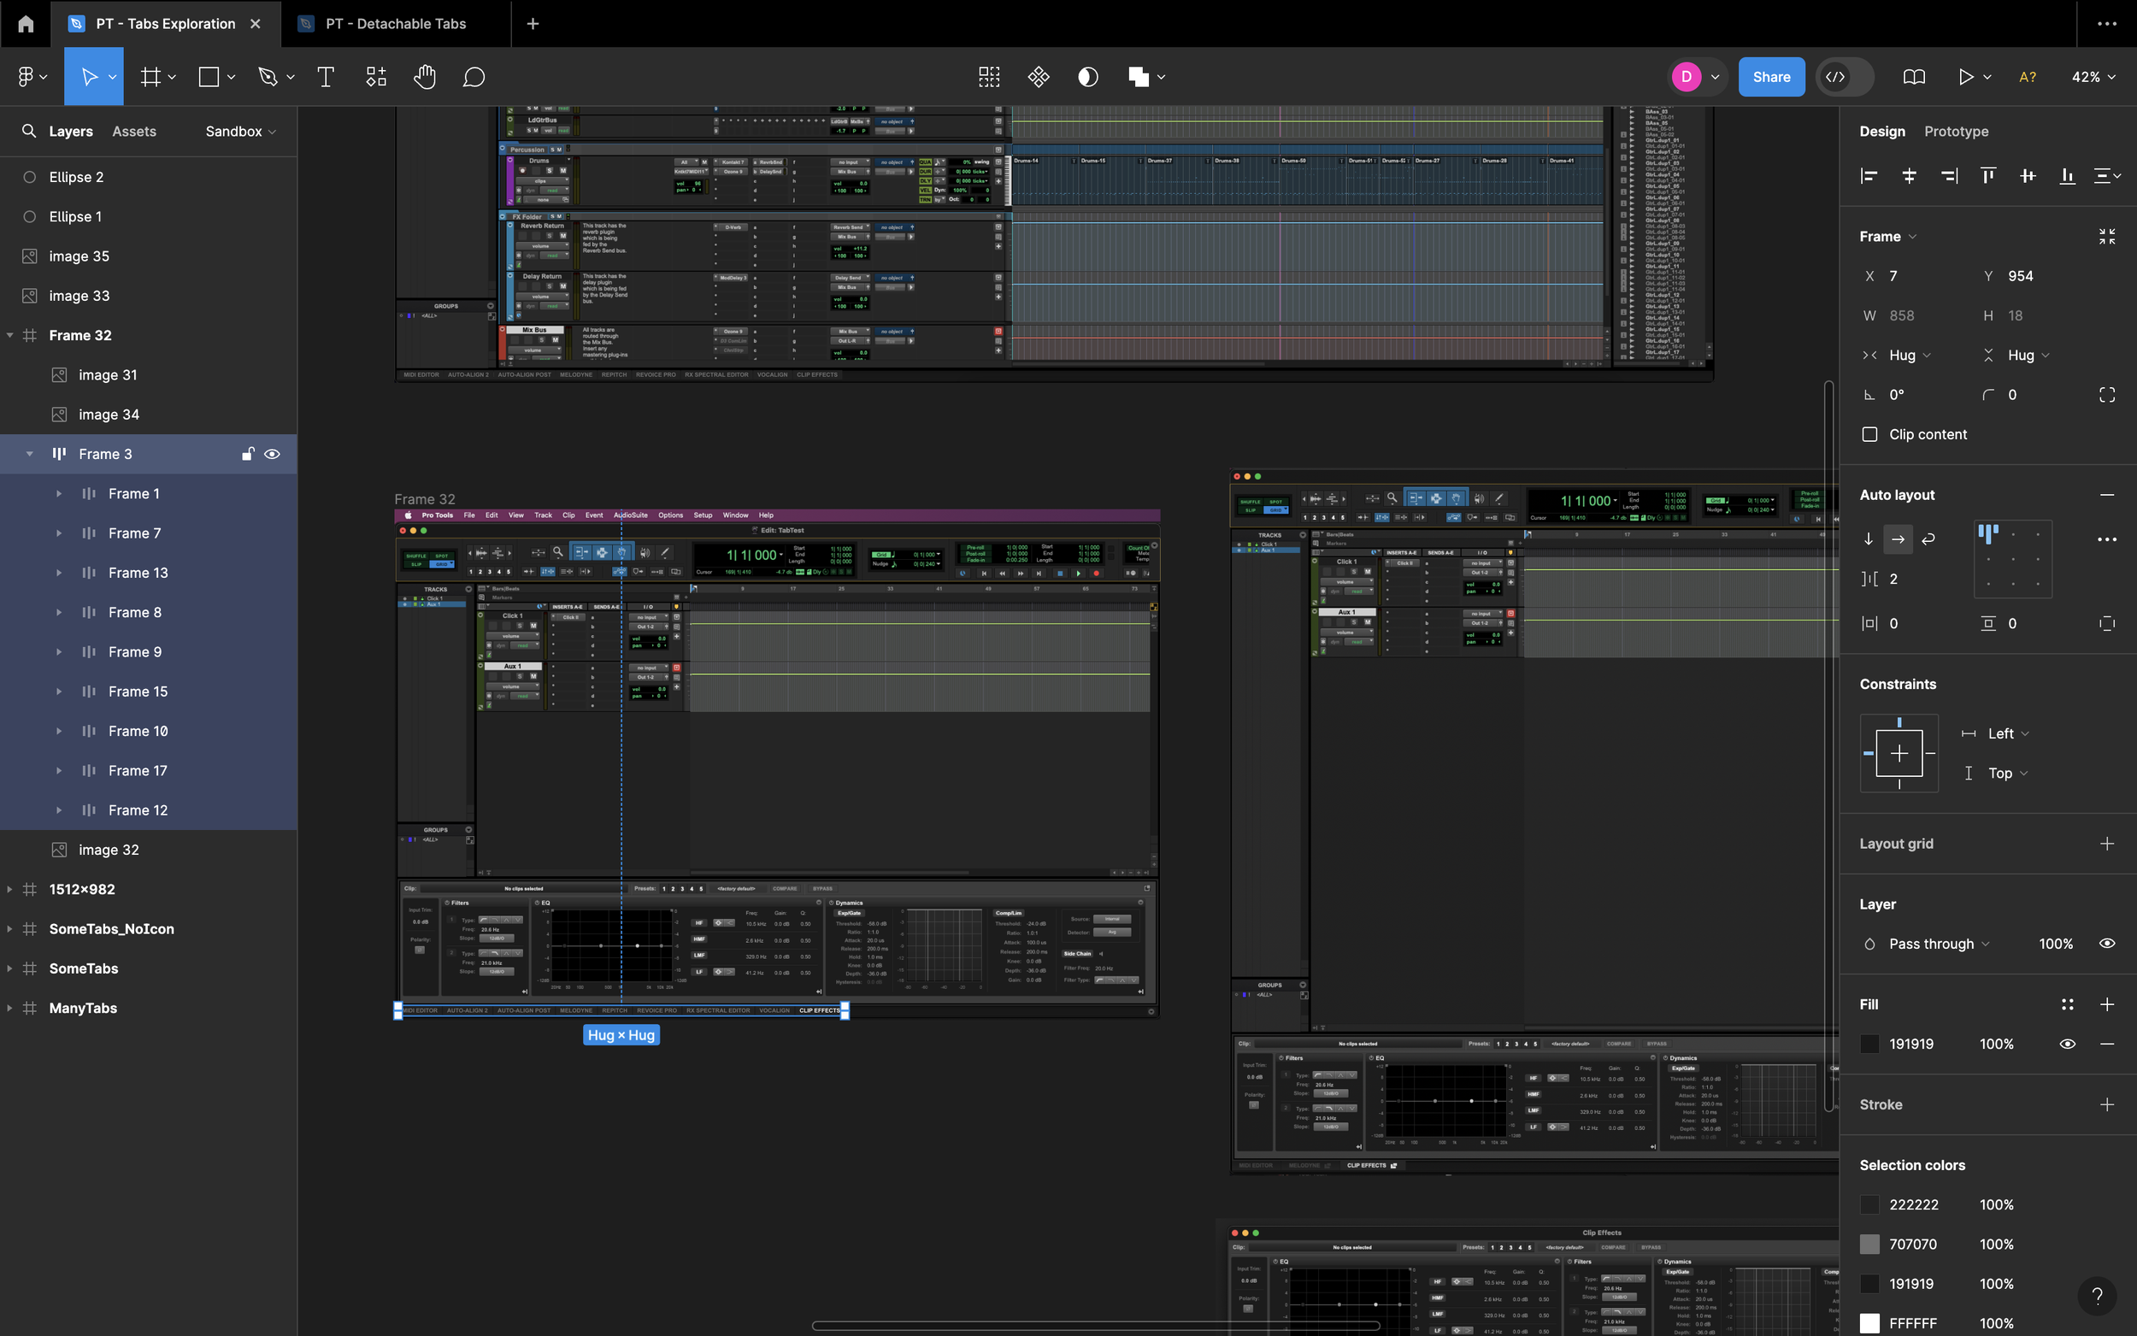This screenshot has width=2137, height=1336.
Task: Select the Frame tool
Action: [151, 77]
